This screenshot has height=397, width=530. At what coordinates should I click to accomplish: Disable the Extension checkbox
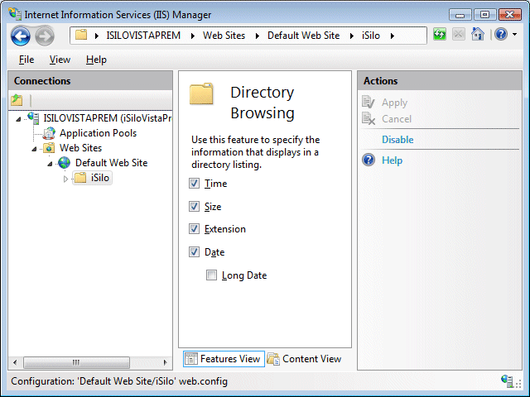pyautogui.click(x=195, y=229)
